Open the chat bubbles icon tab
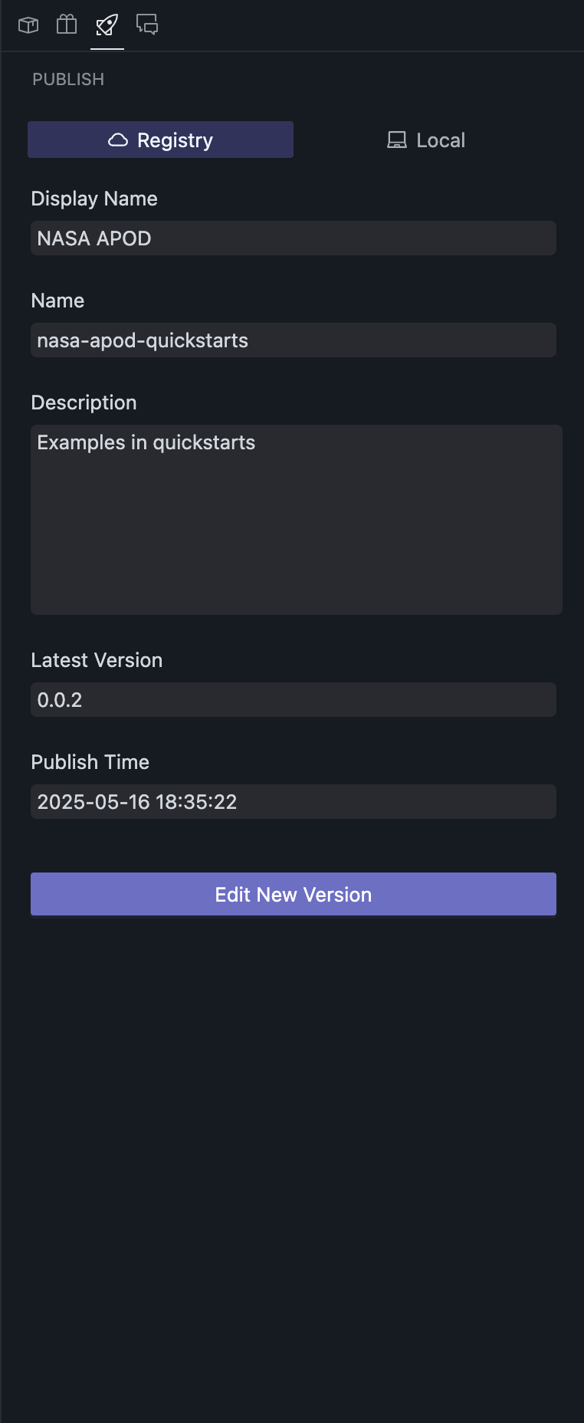This screenshot has height=1423, width=584. pyautogui.click(x=147, y=25)
